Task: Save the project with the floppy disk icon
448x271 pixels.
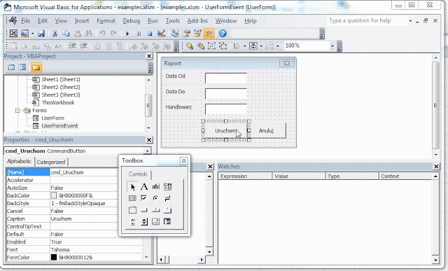Action: coord(41,34)
